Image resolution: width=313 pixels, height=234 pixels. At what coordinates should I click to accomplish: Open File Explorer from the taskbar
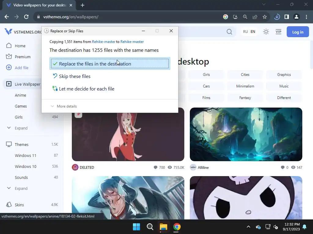[163, 227]
